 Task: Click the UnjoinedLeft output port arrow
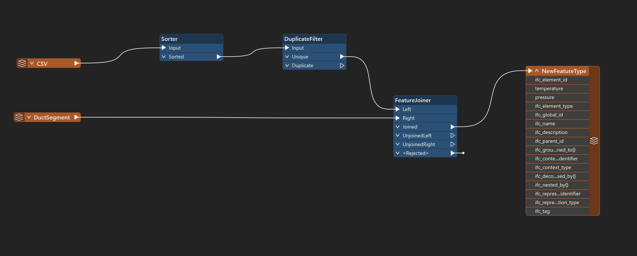(x=452, y=135)
